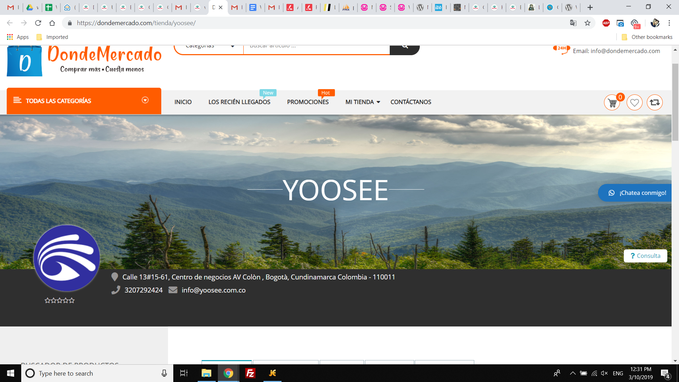Click the store address text
This screenshot has width=679, height=382.
click(259, 277)
